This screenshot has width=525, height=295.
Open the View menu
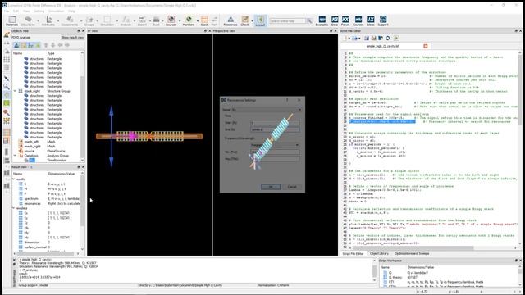pyautogui.click(x=26, y=11)
